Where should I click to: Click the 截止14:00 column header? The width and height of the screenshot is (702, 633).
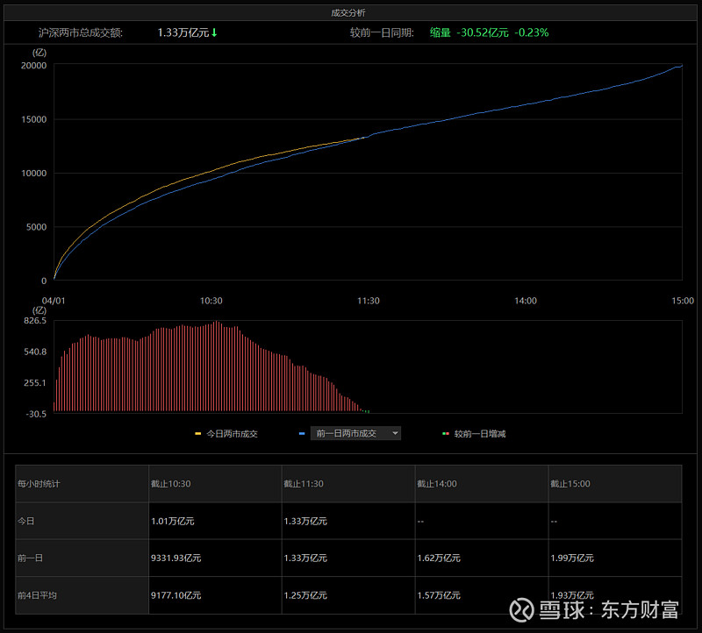tap(437, 483)
